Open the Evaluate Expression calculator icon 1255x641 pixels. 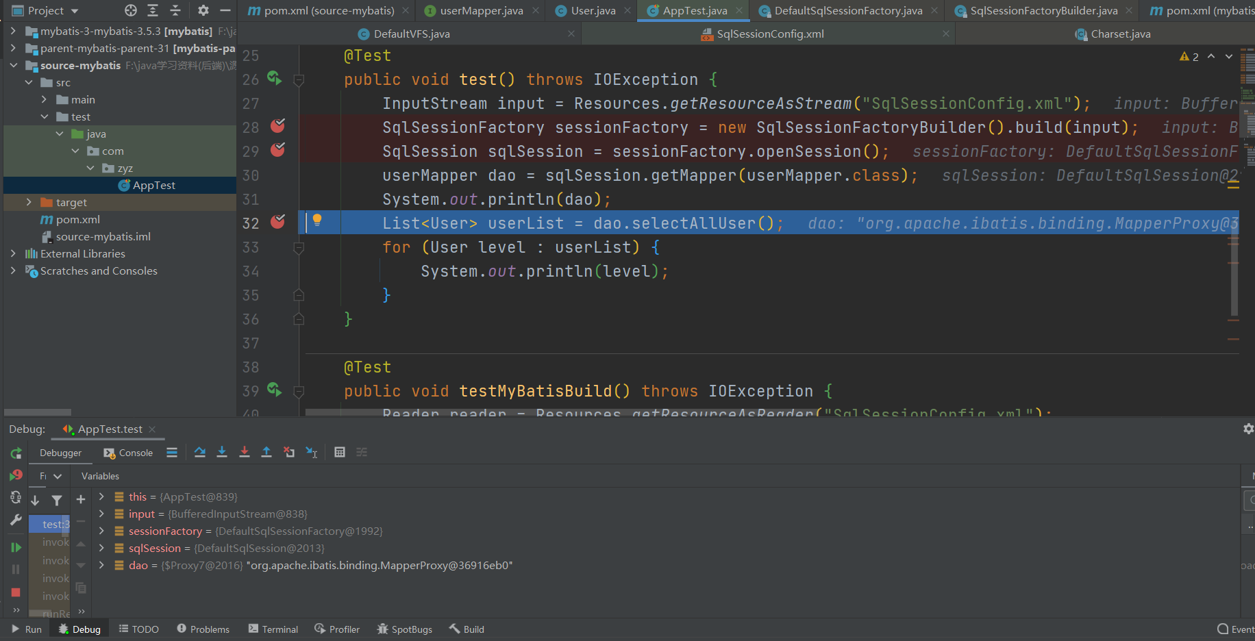[x=340, y=452]
